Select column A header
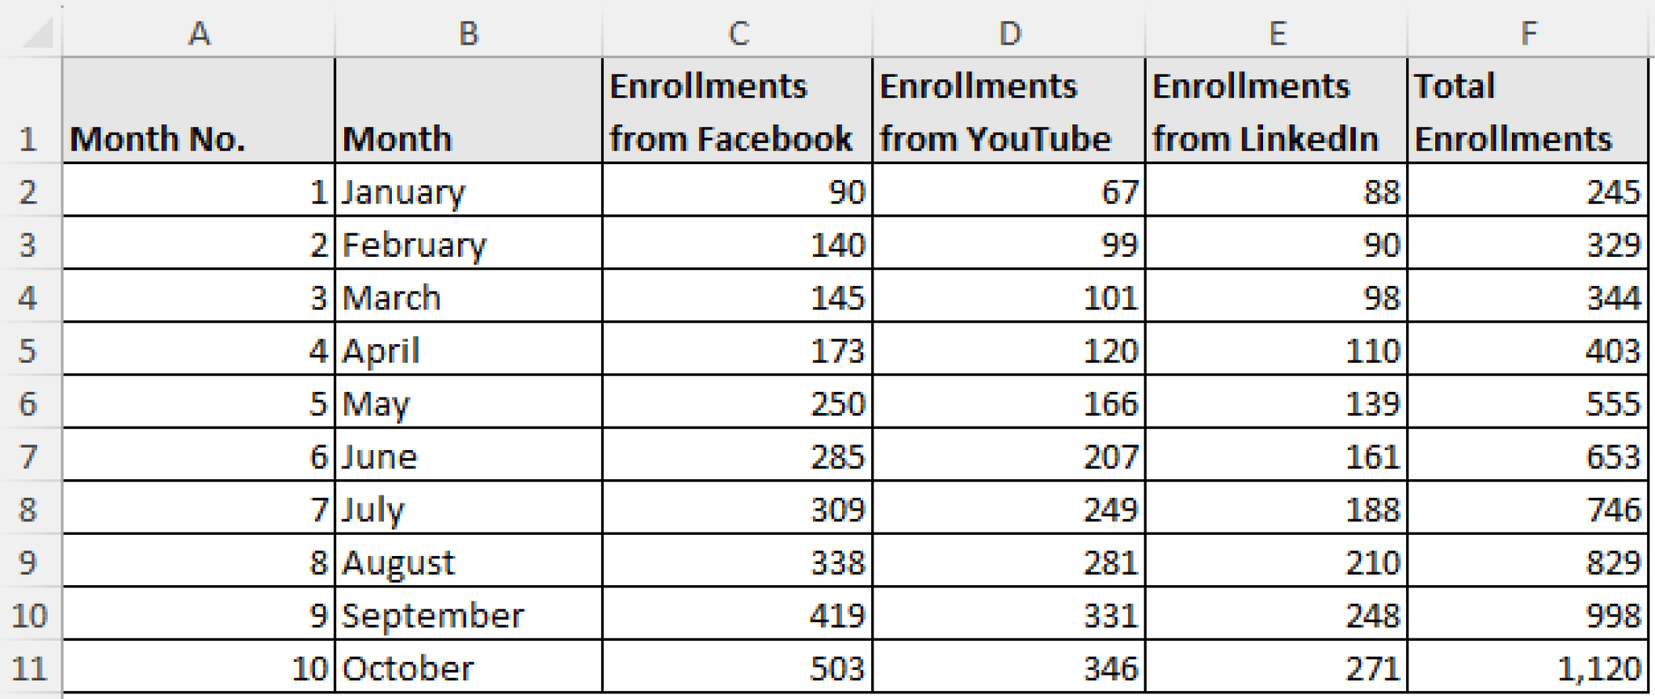1655x699 pixels. pyautogui.click(x=200, y=32)
